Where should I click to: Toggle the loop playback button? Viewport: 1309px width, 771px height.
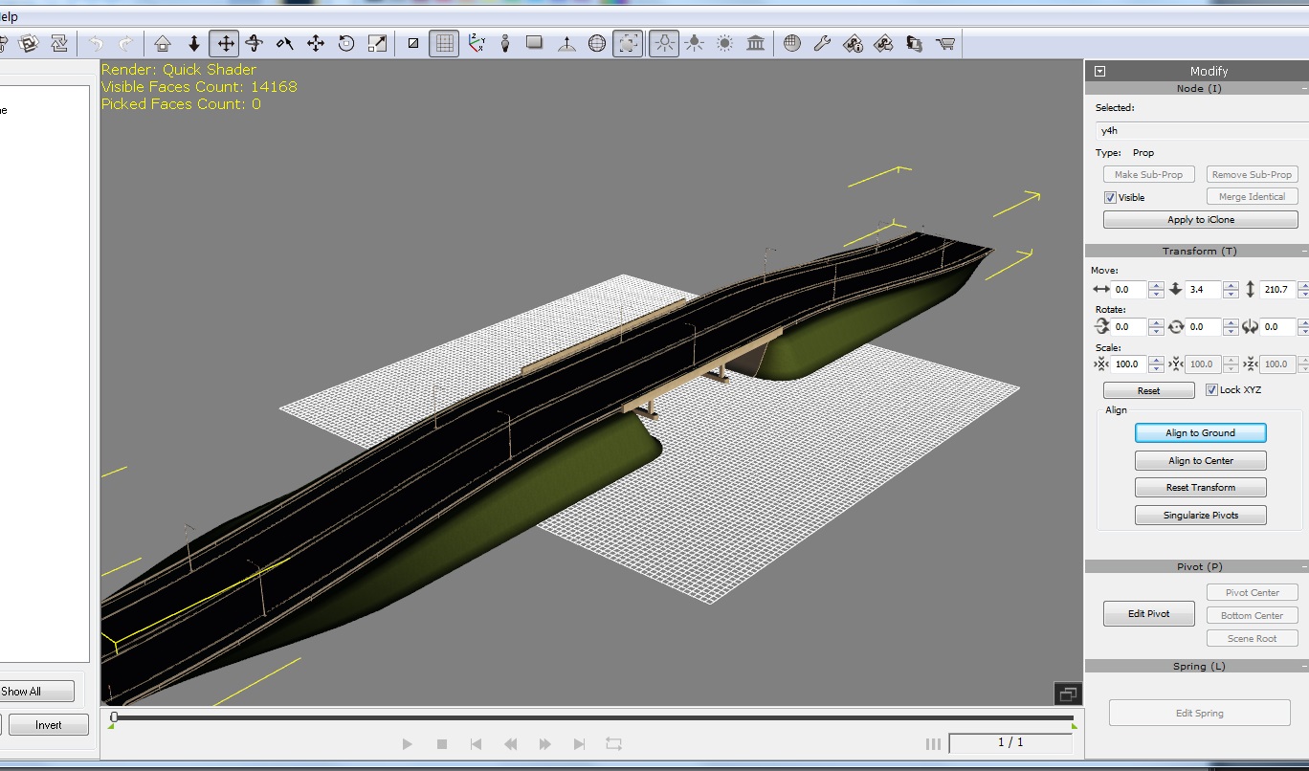(613, 744)
